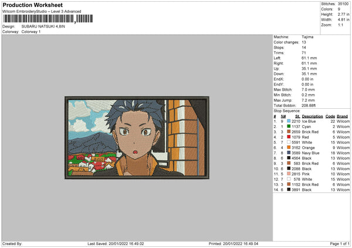Click the 'Brand' column header
The image size is (352, 248).
pos(342,116)
